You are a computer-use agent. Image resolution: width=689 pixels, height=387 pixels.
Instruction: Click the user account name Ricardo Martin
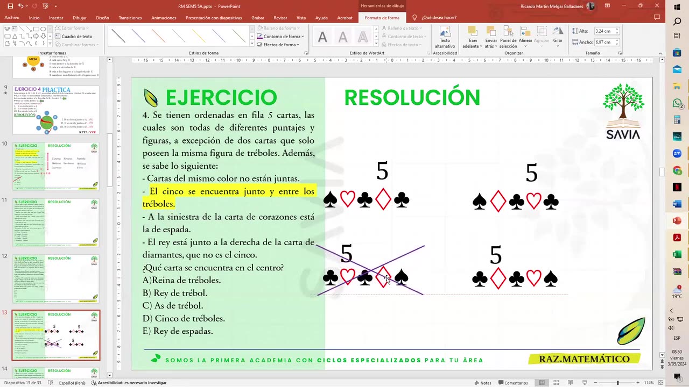[552, 6]
